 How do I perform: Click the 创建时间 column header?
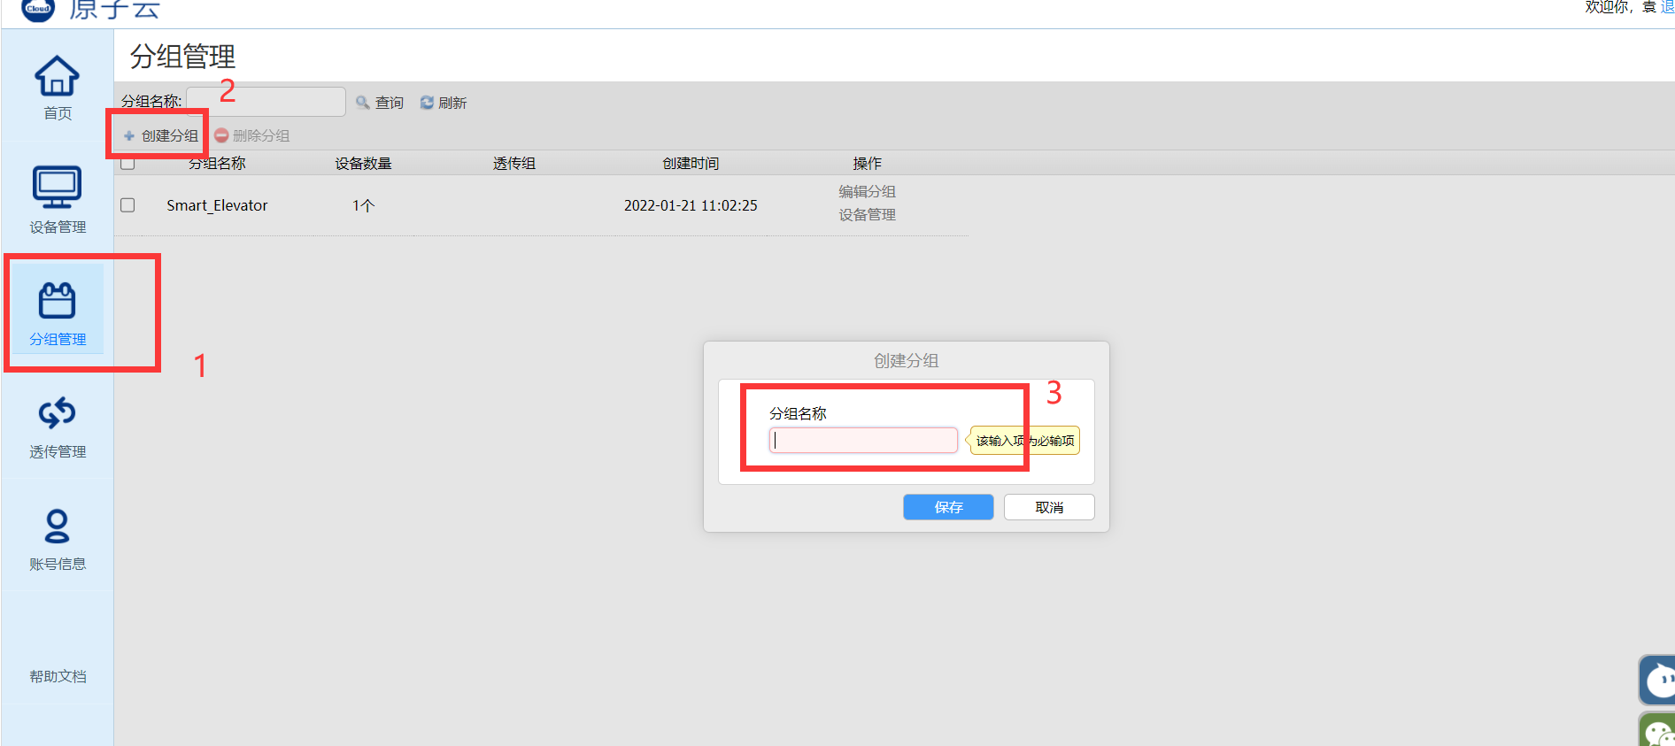point(691,163)
